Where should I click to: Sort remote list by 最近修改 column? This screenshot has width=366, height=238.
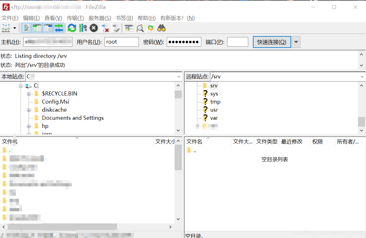pos(295,142)
